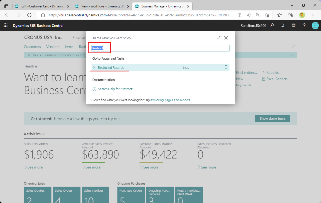The image size is (321, 203).
Task: Toggle Read aloud icon in address bar
Action: pos(249,15)
